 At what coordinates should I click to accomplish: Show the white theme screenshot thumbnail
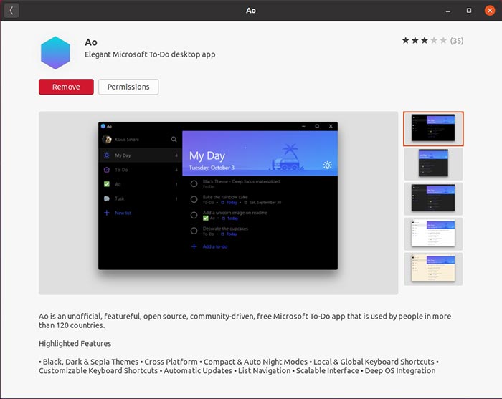(x=433, y=234)
